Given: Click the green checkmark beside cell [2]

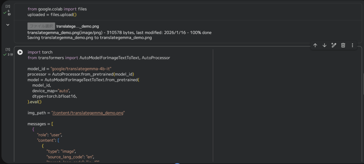Looking at the screenshot, I should (5, 12).
